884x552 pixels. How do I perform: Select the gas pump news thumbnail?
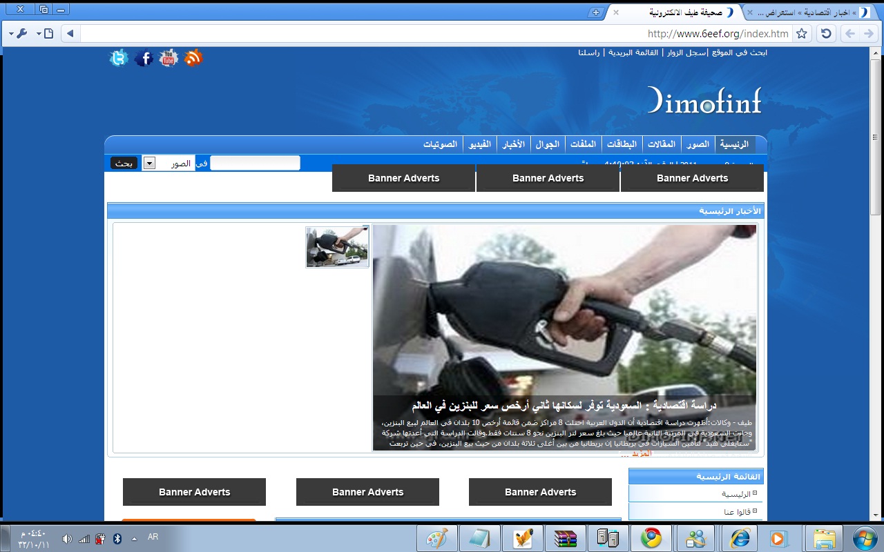[337, 247]
